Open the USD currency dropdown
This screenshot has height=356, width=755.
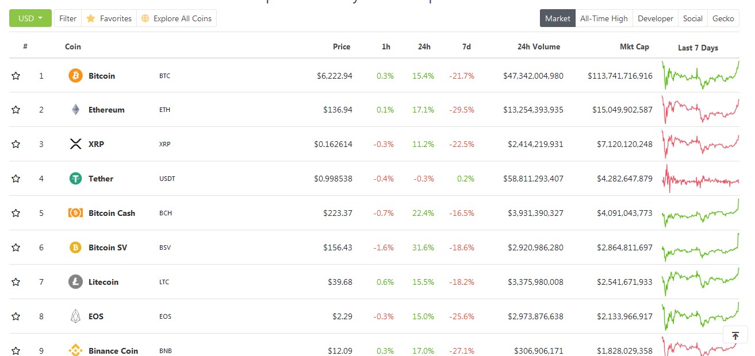[x=30, y=18]
